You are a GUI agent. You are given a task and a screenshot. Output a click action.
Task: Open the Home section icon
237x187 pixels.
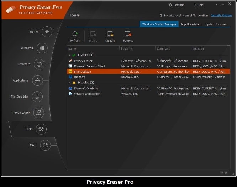point(47,32)
